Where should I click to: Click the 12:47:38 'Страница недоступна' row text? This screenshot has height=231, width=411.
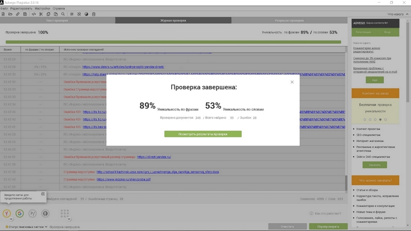point(79,172)
